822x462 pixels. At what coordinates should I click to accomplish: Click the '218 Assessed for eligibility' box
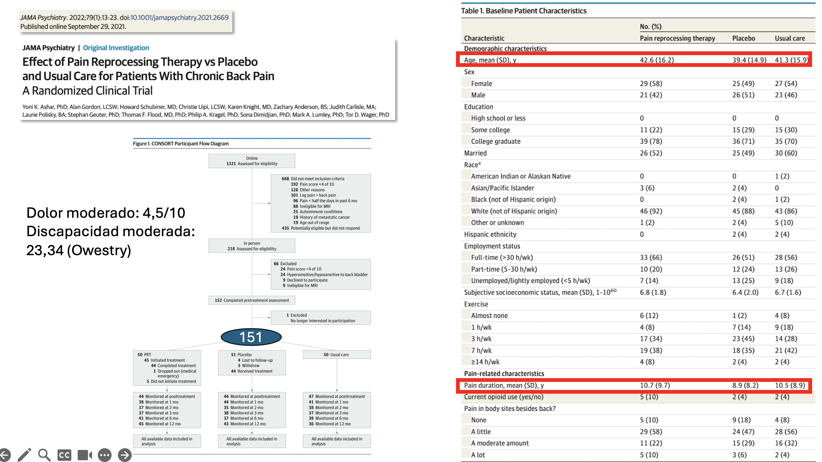click(252, 246)
